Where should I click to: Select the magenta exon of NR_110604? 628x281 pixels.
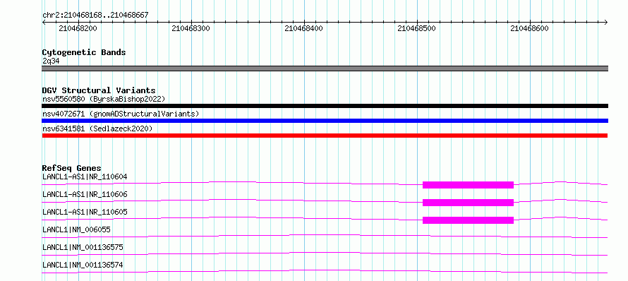(x=469, y=185)
